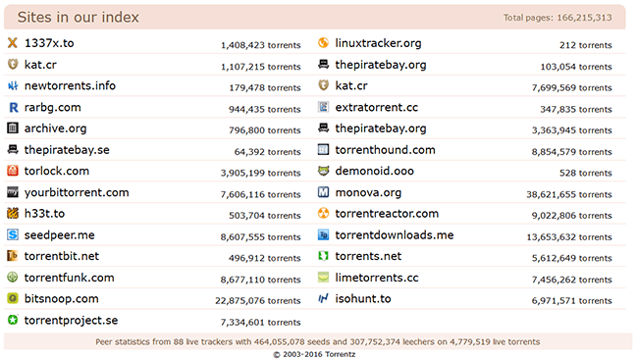
Task: Open the newtorrents.info link
Action: 70,85
